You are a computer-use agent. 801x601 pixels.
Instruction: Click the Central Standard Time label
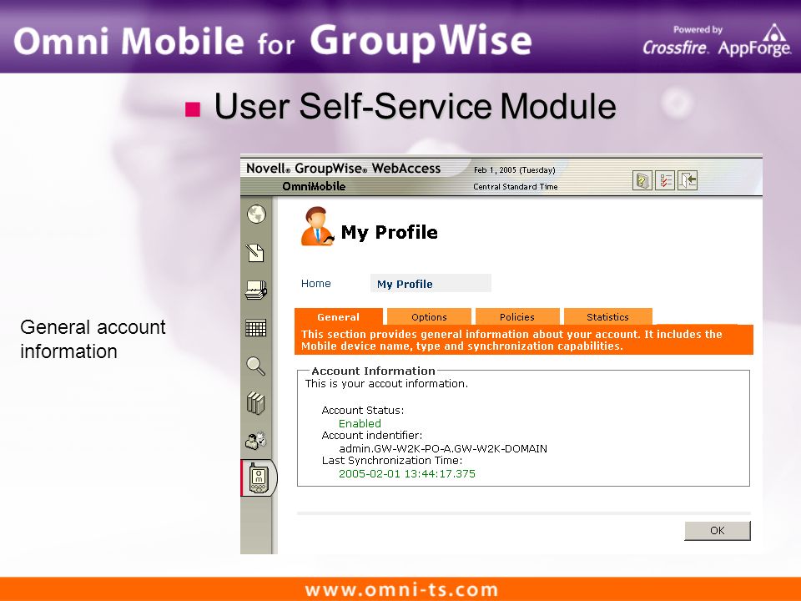[x=515, y=186]
